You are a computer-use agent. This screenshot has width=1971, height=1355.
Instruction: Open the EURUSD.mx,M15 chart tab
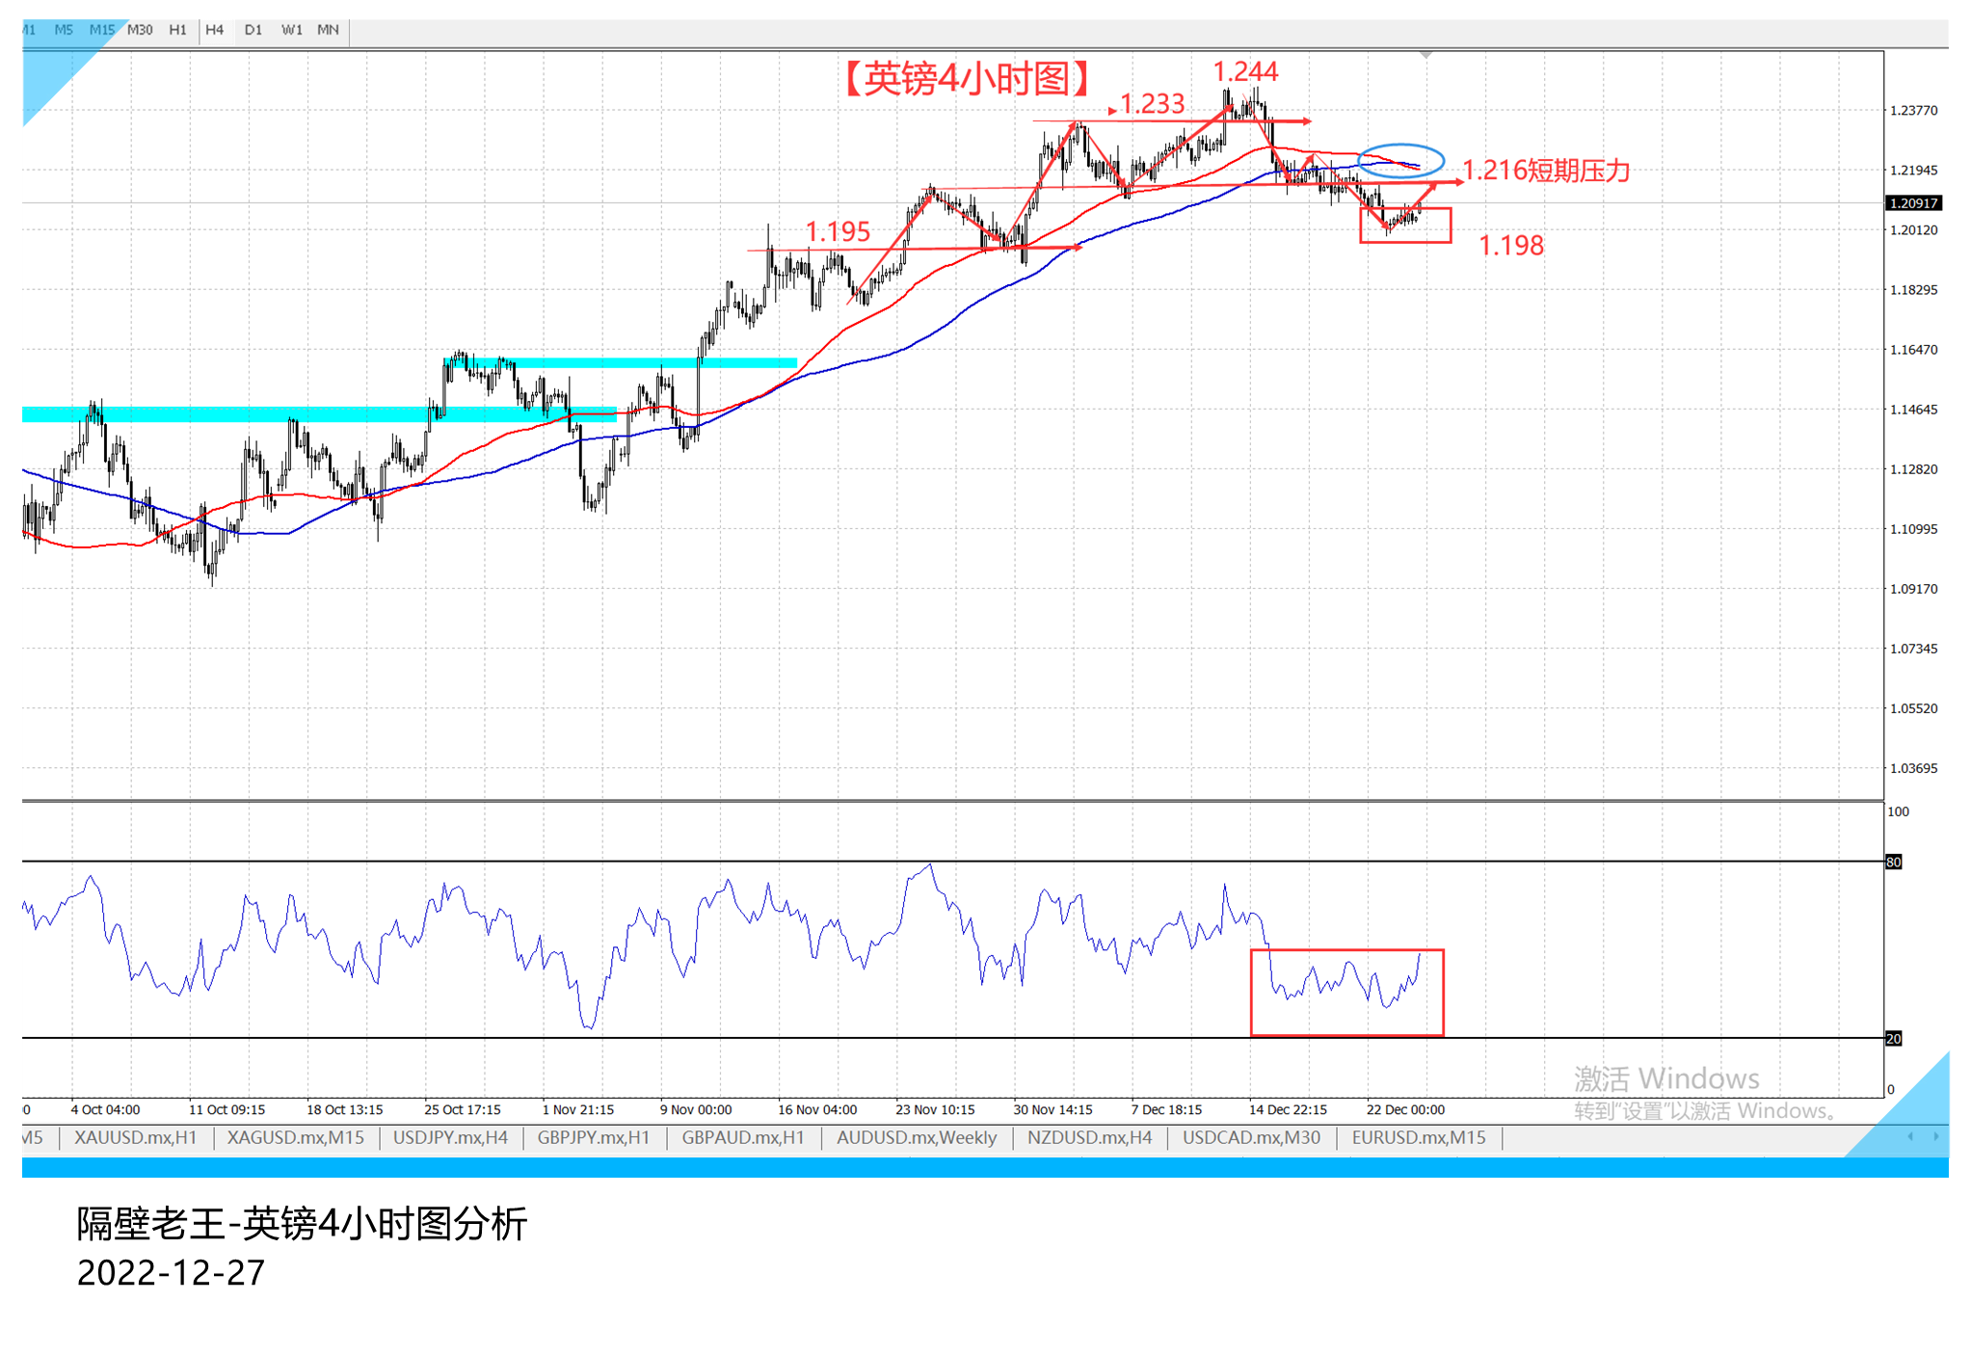coord(1418,1137)
